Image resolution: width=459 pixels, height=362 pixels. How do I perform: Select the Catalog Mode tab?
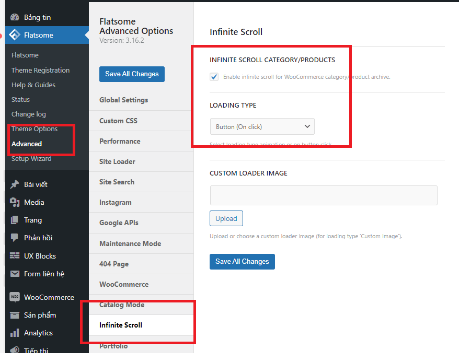click(x=122, y=305)
